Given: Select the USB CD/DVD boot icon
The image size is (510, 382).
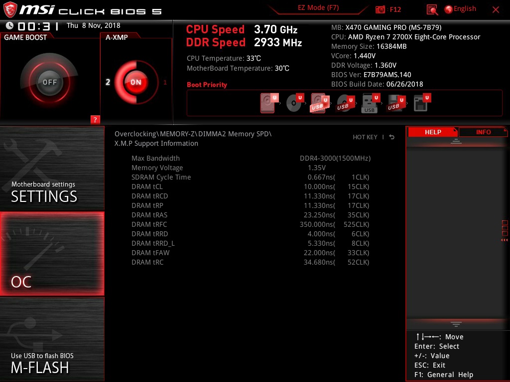Looking at the screenshot, I should (x=345, y=103).
